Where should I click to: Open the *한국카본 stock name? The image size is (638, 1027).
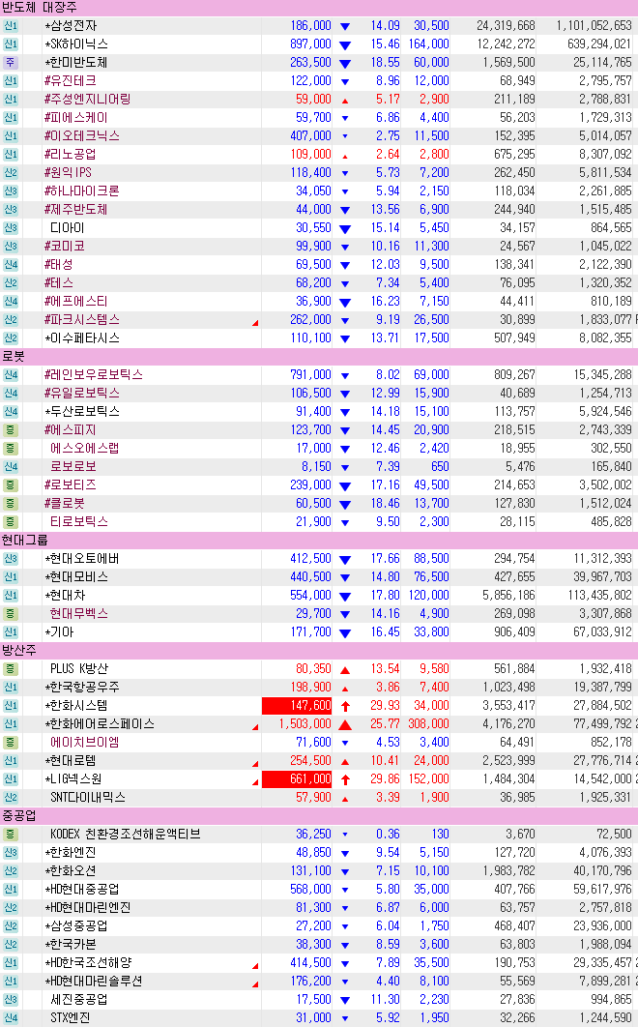pyautogui.click(x=71, y=945)
